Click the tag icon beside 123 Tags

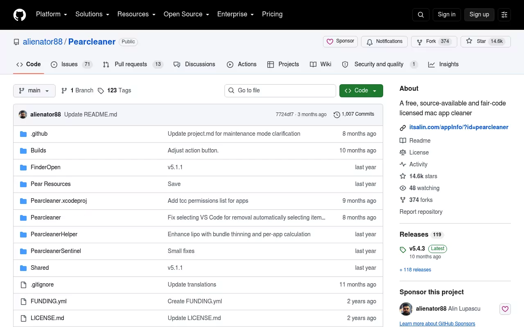click(x=101, y=91)
